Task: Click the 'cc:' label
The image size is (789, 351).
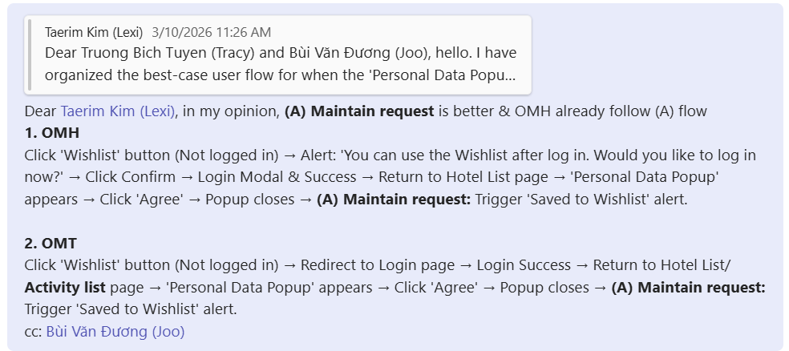Action: click(x=33, y=331)
